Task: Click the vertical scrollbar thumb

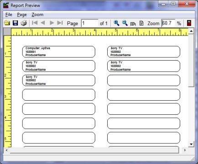Action: 191,61
